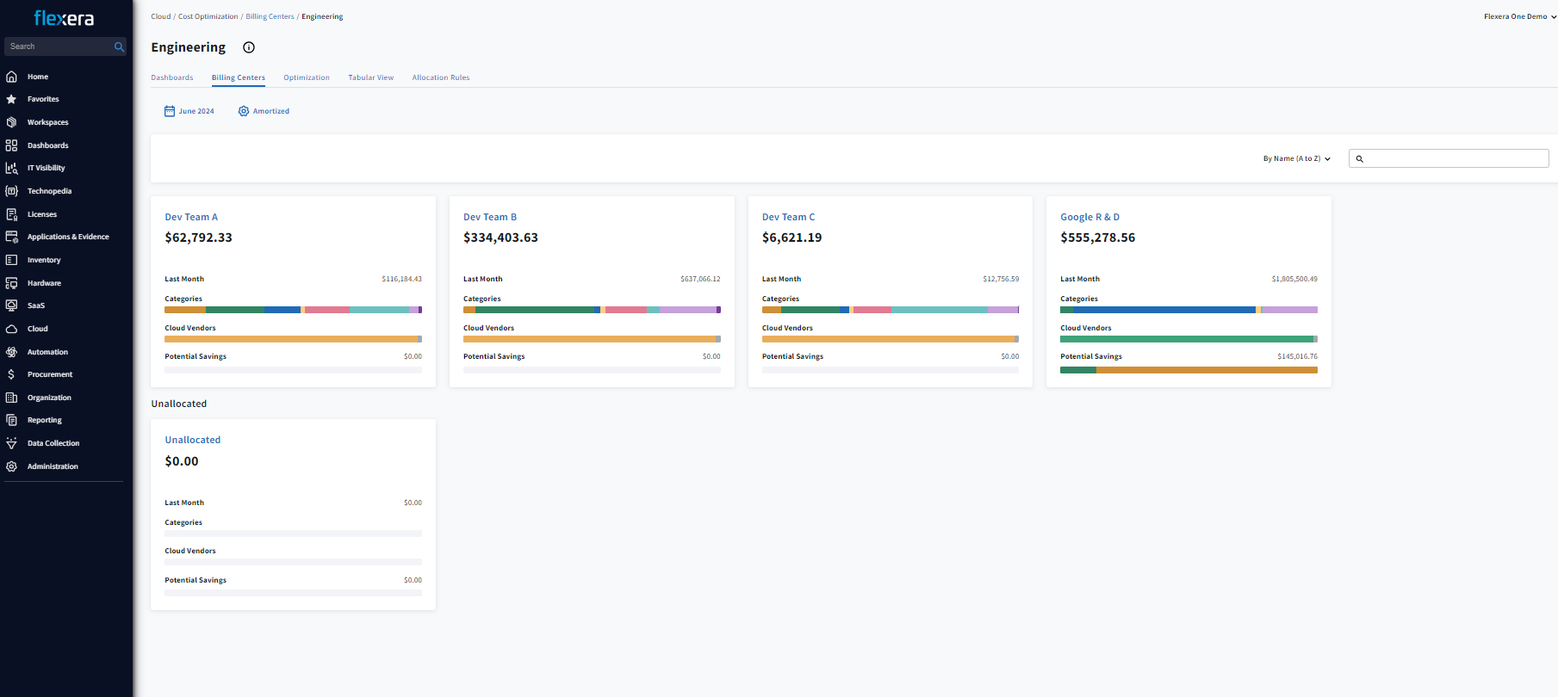Switch to the Tabular View tab

370,77
